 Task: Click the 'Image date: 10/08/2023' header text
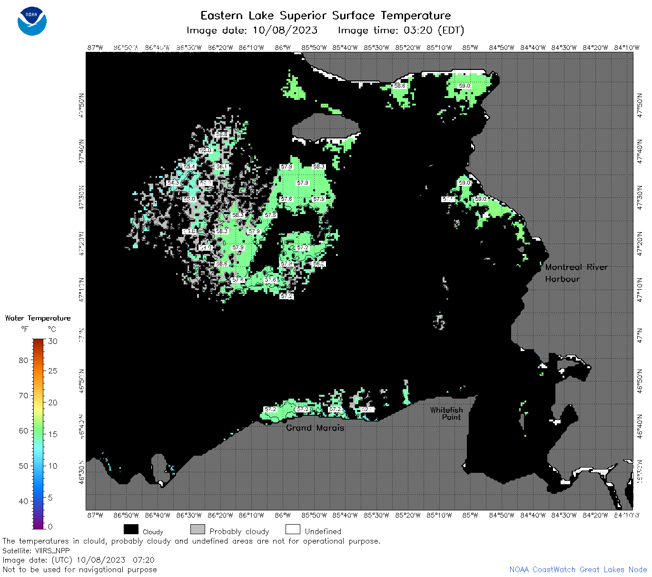click(x=252, y=30)
